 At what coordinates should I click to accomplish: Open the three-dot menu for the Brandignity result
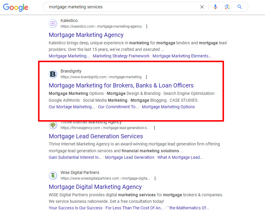pos(146,77)
